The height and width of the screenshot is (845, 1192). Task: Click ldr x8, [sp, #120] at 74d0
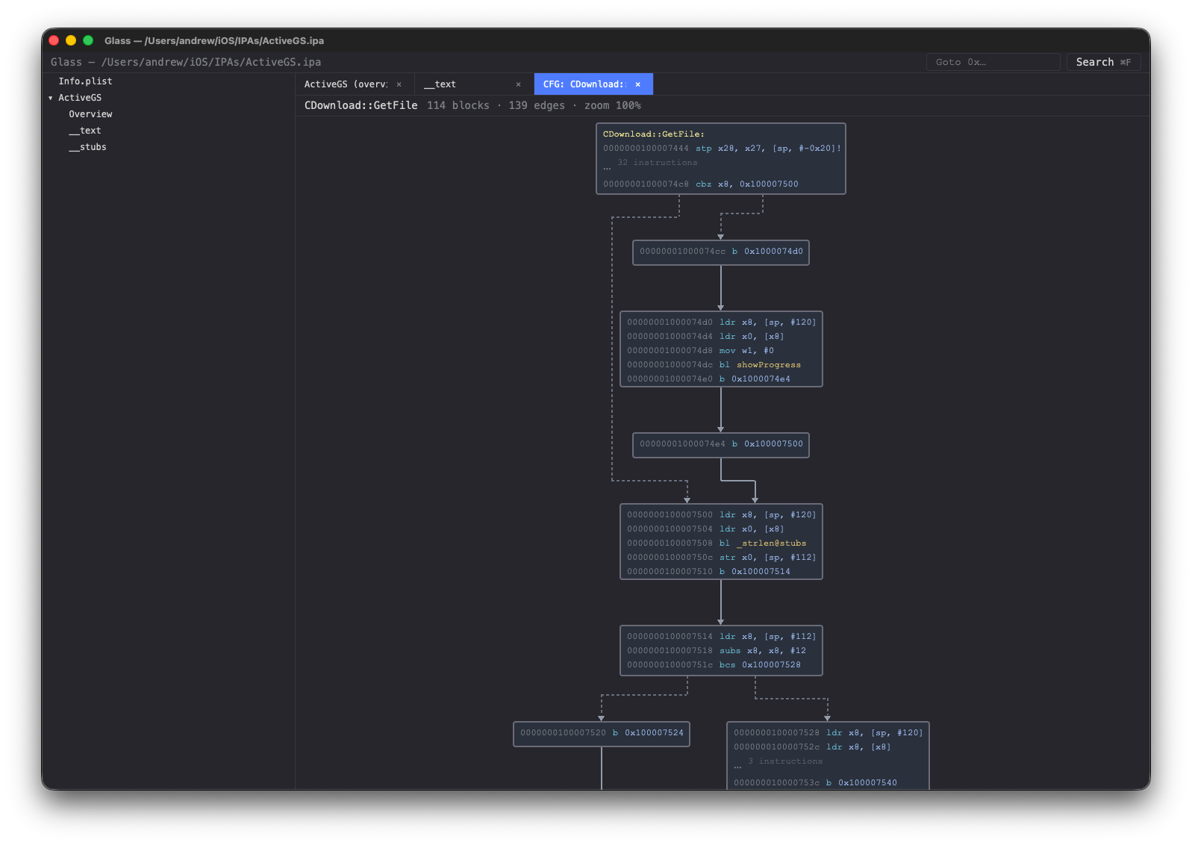point(768,322)
